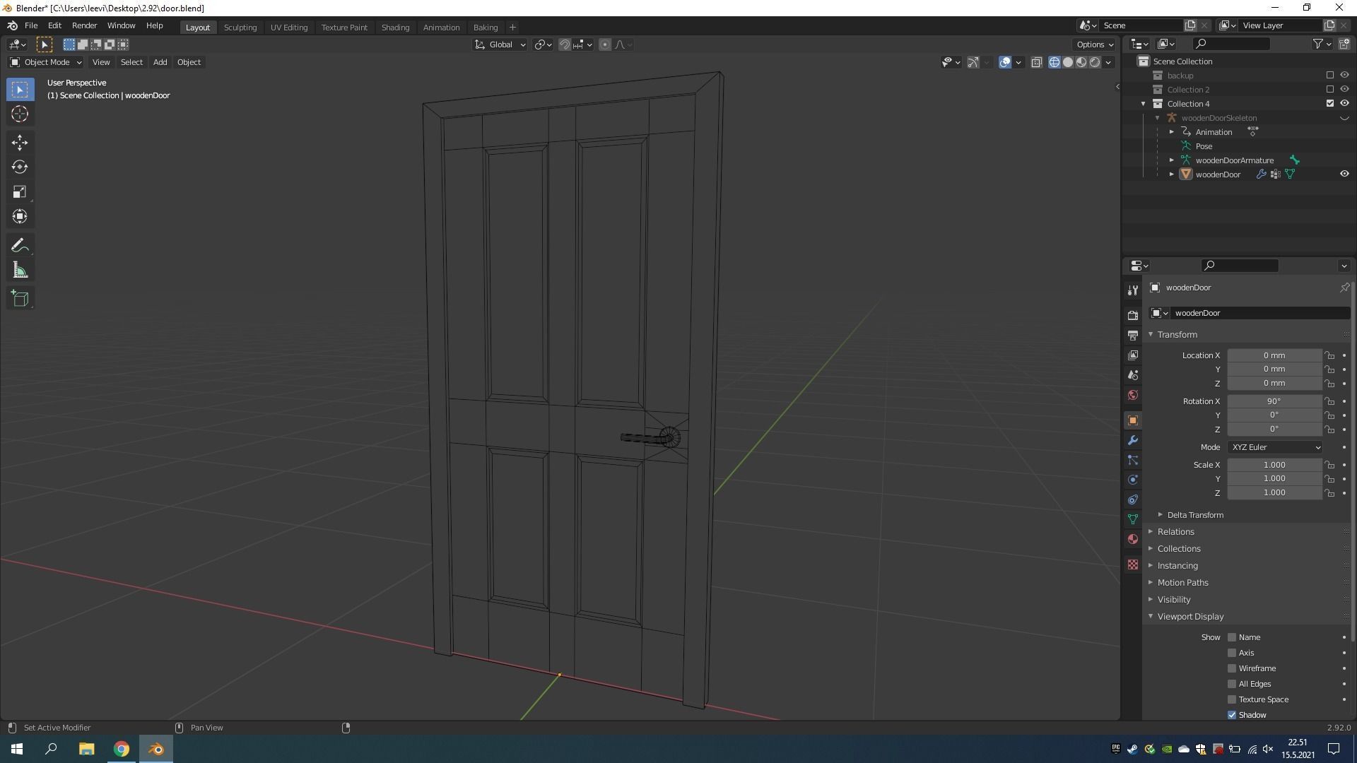
Task: Enable the Wireframe display checkbox
Action: point(1232,668)
